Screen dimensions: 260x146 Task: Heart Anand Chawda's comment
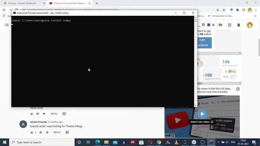(47, 133)
